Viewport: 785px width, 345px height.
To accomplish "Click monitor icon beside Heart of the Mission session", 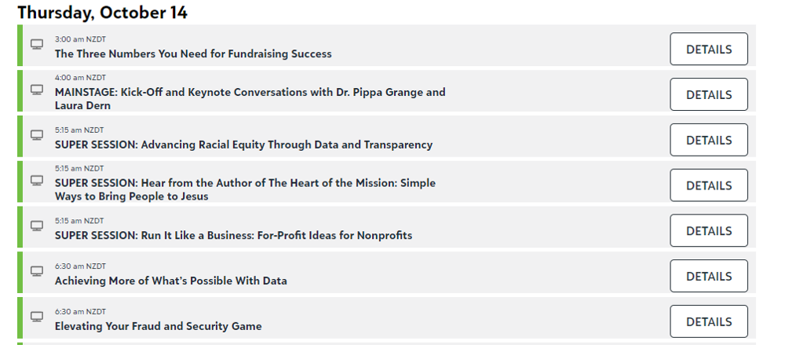I will pyautogui.click(x=37, y=181).
